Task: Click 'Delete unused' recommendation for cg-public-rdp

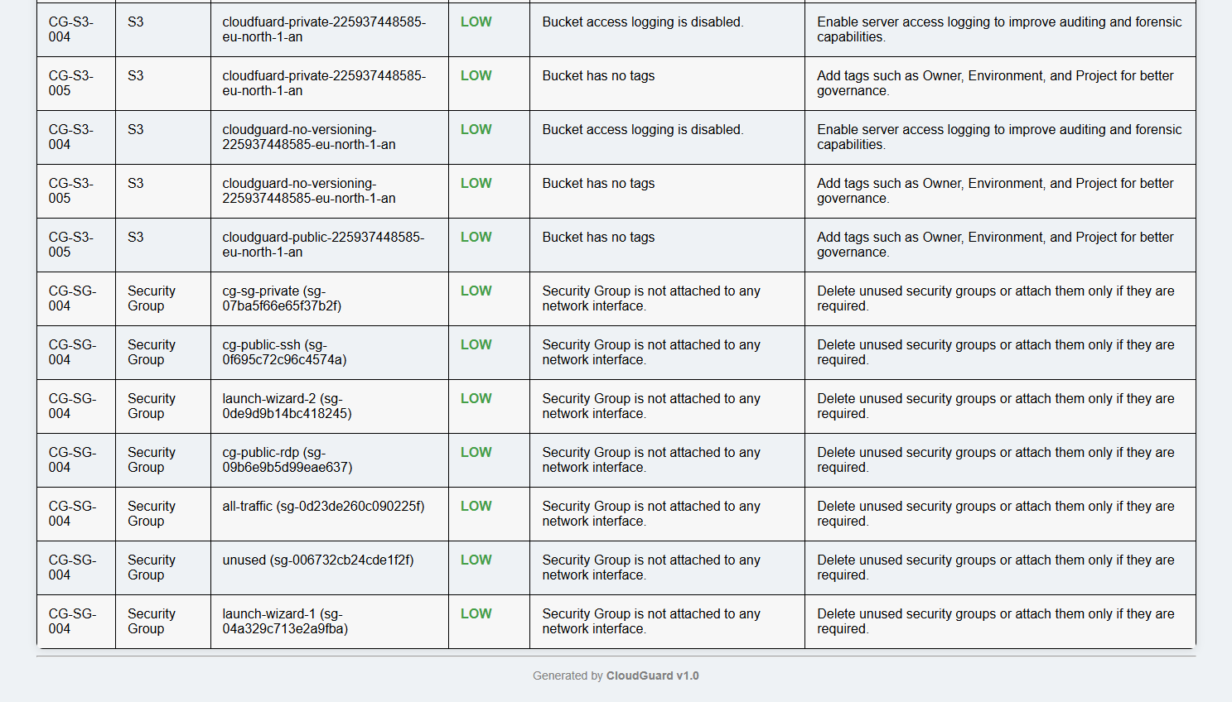Action: (x=996, y=459)
